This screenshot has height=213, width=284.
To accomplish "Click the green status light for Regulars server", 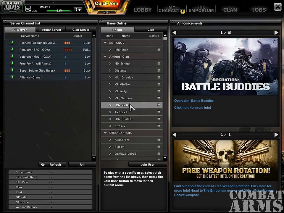I will click(12, 49).
